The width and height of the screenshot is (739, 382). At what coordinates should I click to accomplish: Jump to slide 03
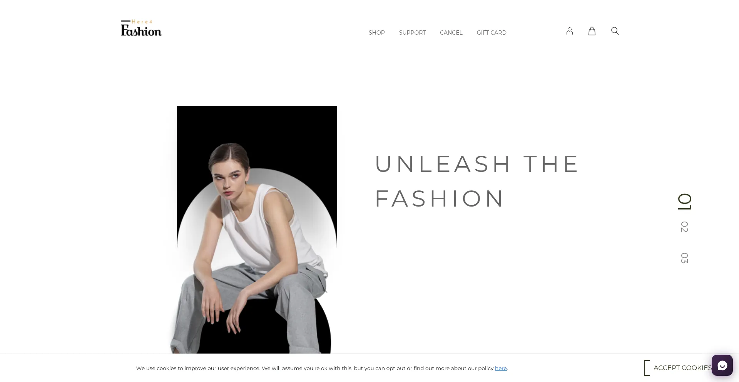pos(684,258)
